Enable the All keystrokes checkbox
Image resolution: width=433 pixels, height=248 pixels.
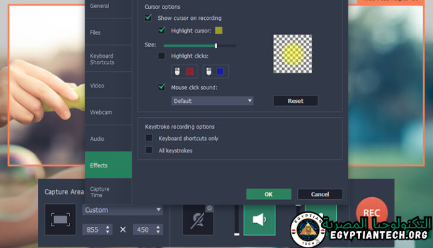(x=149, y=150)
